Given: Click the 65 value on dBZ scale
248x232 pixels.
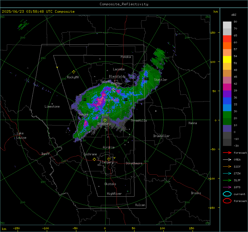Looking at the screenshot, I should click(x=235, y=36).
